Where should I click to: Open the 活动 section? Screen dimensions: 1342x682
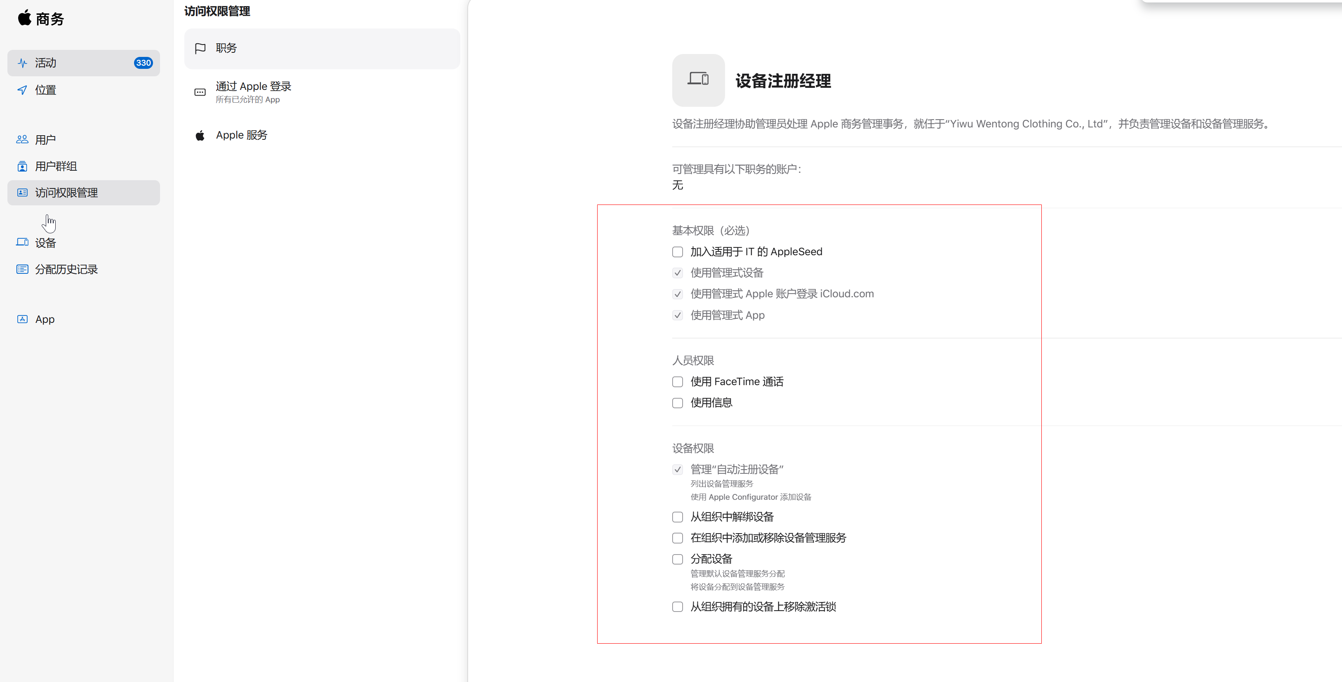(83, 63)
